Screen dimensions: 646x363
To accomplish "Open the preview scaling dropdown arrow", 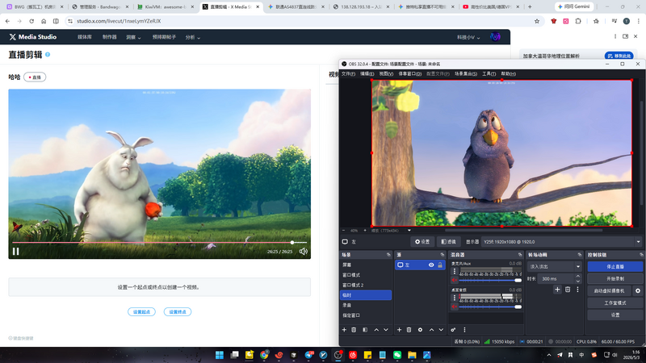I will tap(409, 231).
